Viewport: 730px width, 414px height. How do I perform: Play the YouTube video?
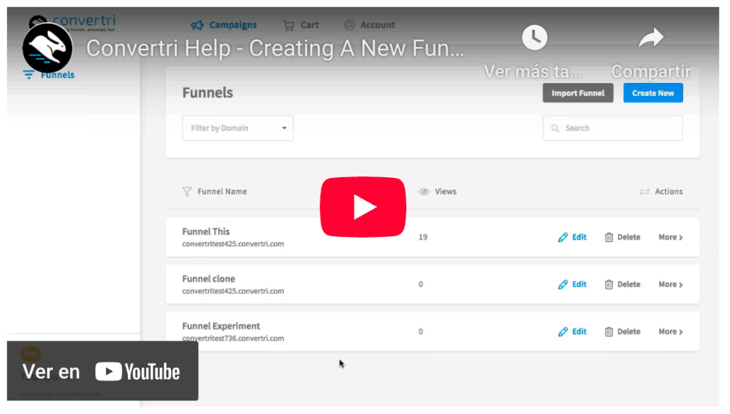pos(363,207)
